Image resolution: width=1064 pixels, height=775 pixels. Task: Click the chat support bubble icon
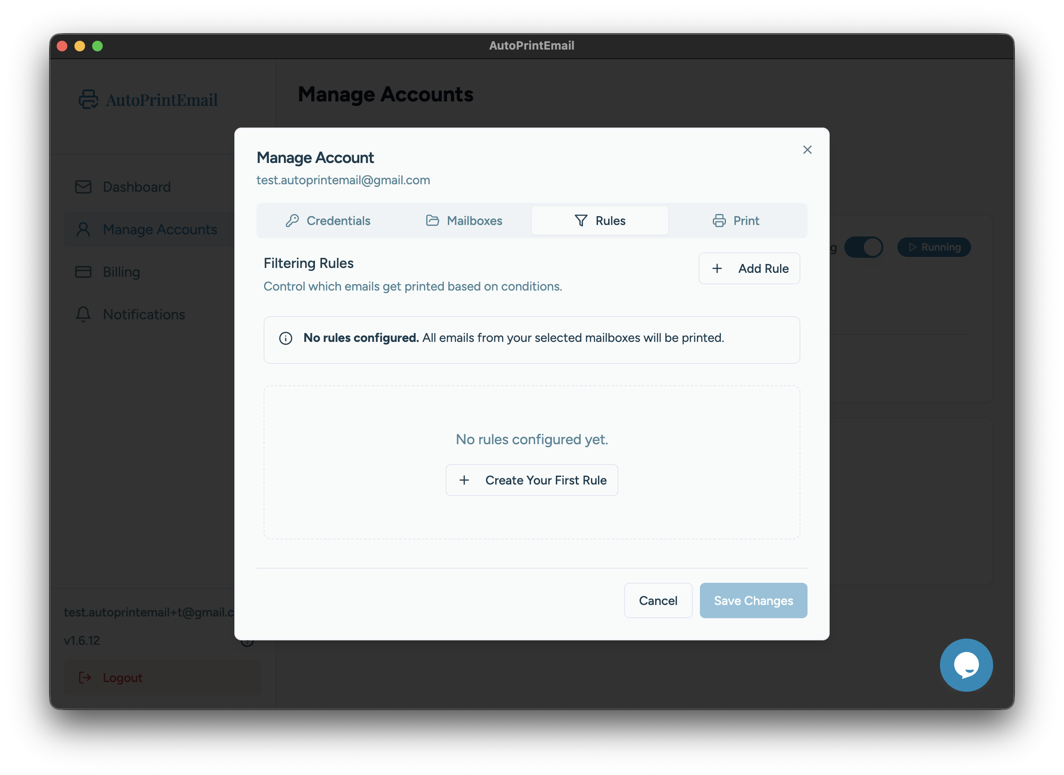[966, 665]
